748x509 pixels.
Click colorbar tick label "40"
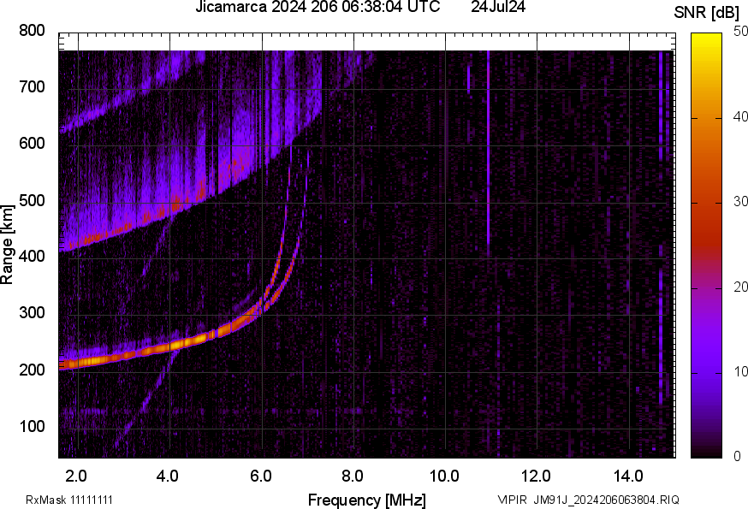pyautogui.click(x=741, y=116)
